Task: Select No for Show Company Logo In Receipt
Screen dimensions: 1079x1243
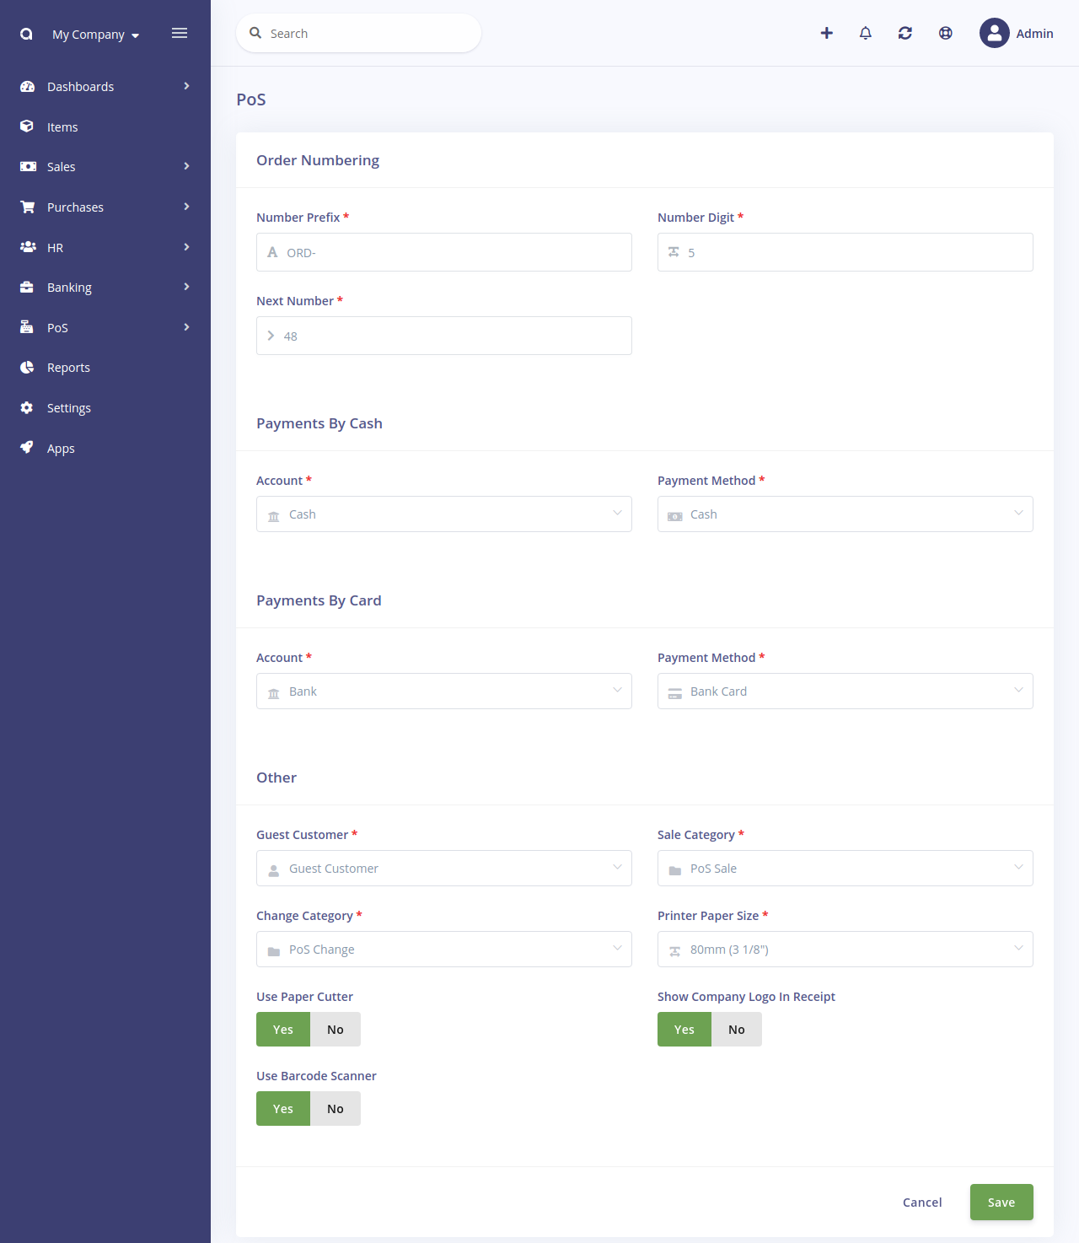Action: click(x=737, y=1029)
